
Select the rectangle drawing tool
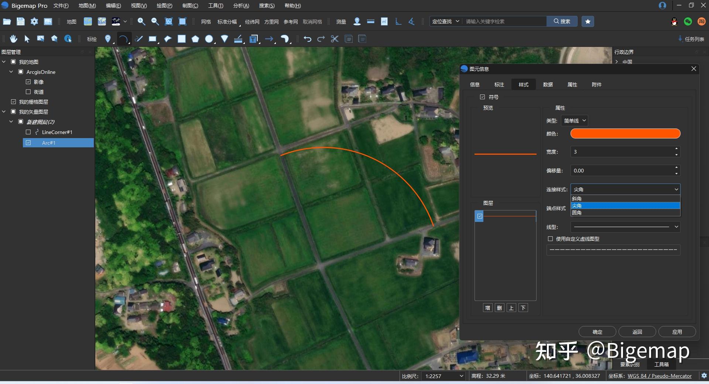(153, 39)
